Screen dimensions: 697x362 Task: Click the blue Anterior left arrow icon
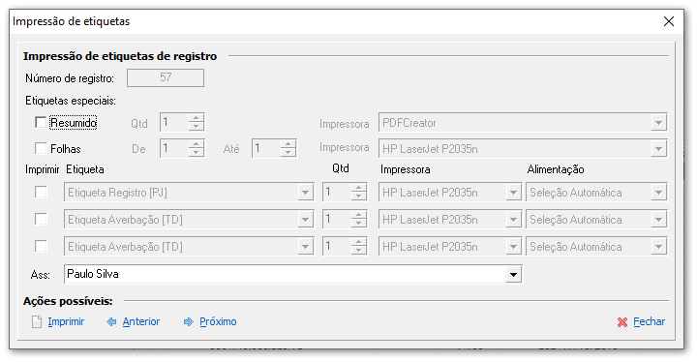click(111, 322)
